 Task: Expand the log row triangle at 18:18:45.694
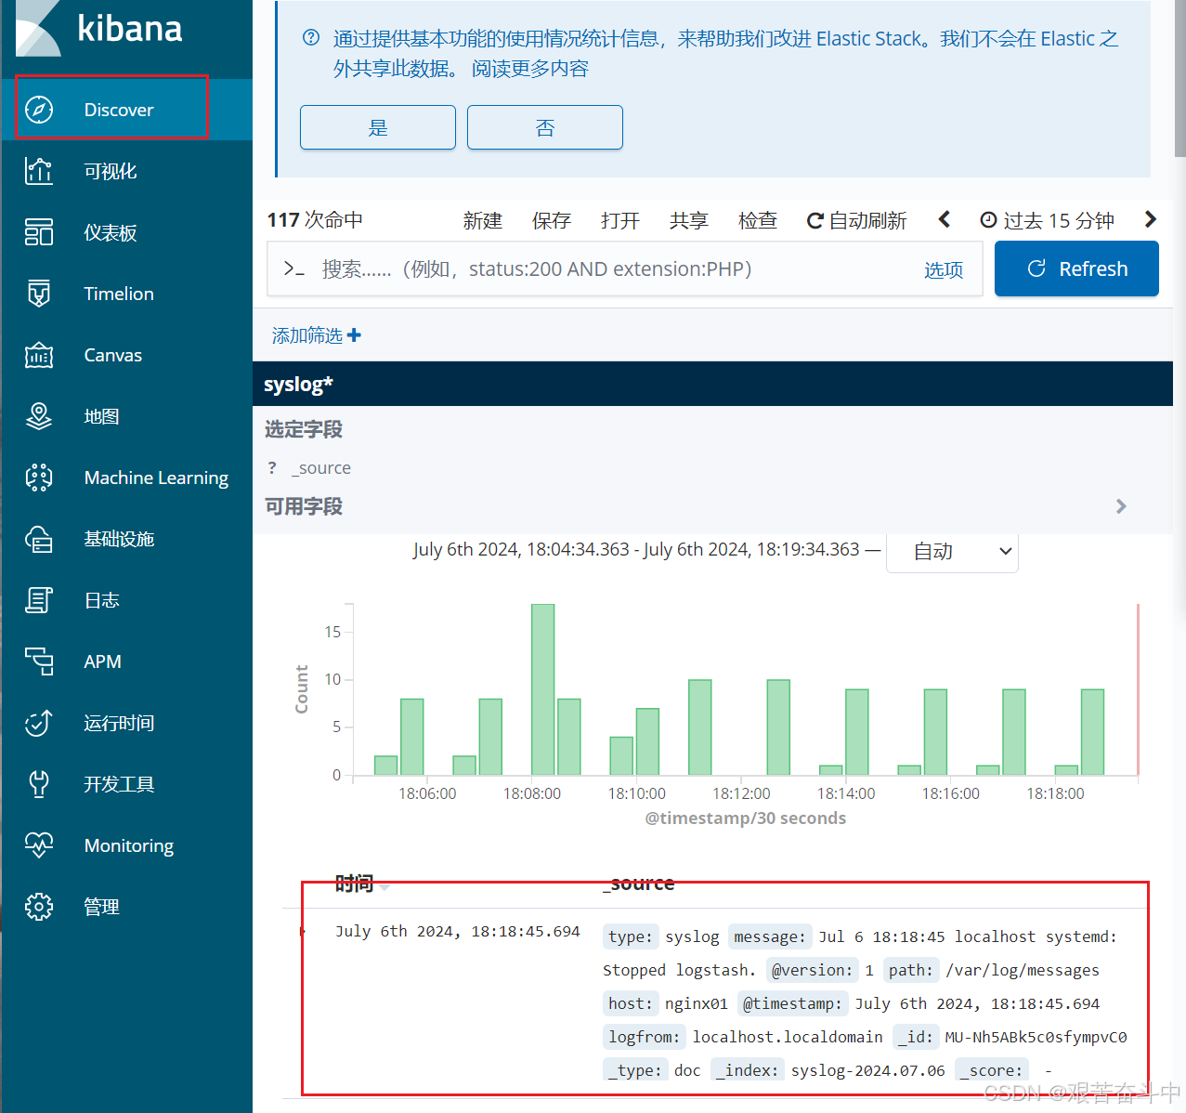303,931
